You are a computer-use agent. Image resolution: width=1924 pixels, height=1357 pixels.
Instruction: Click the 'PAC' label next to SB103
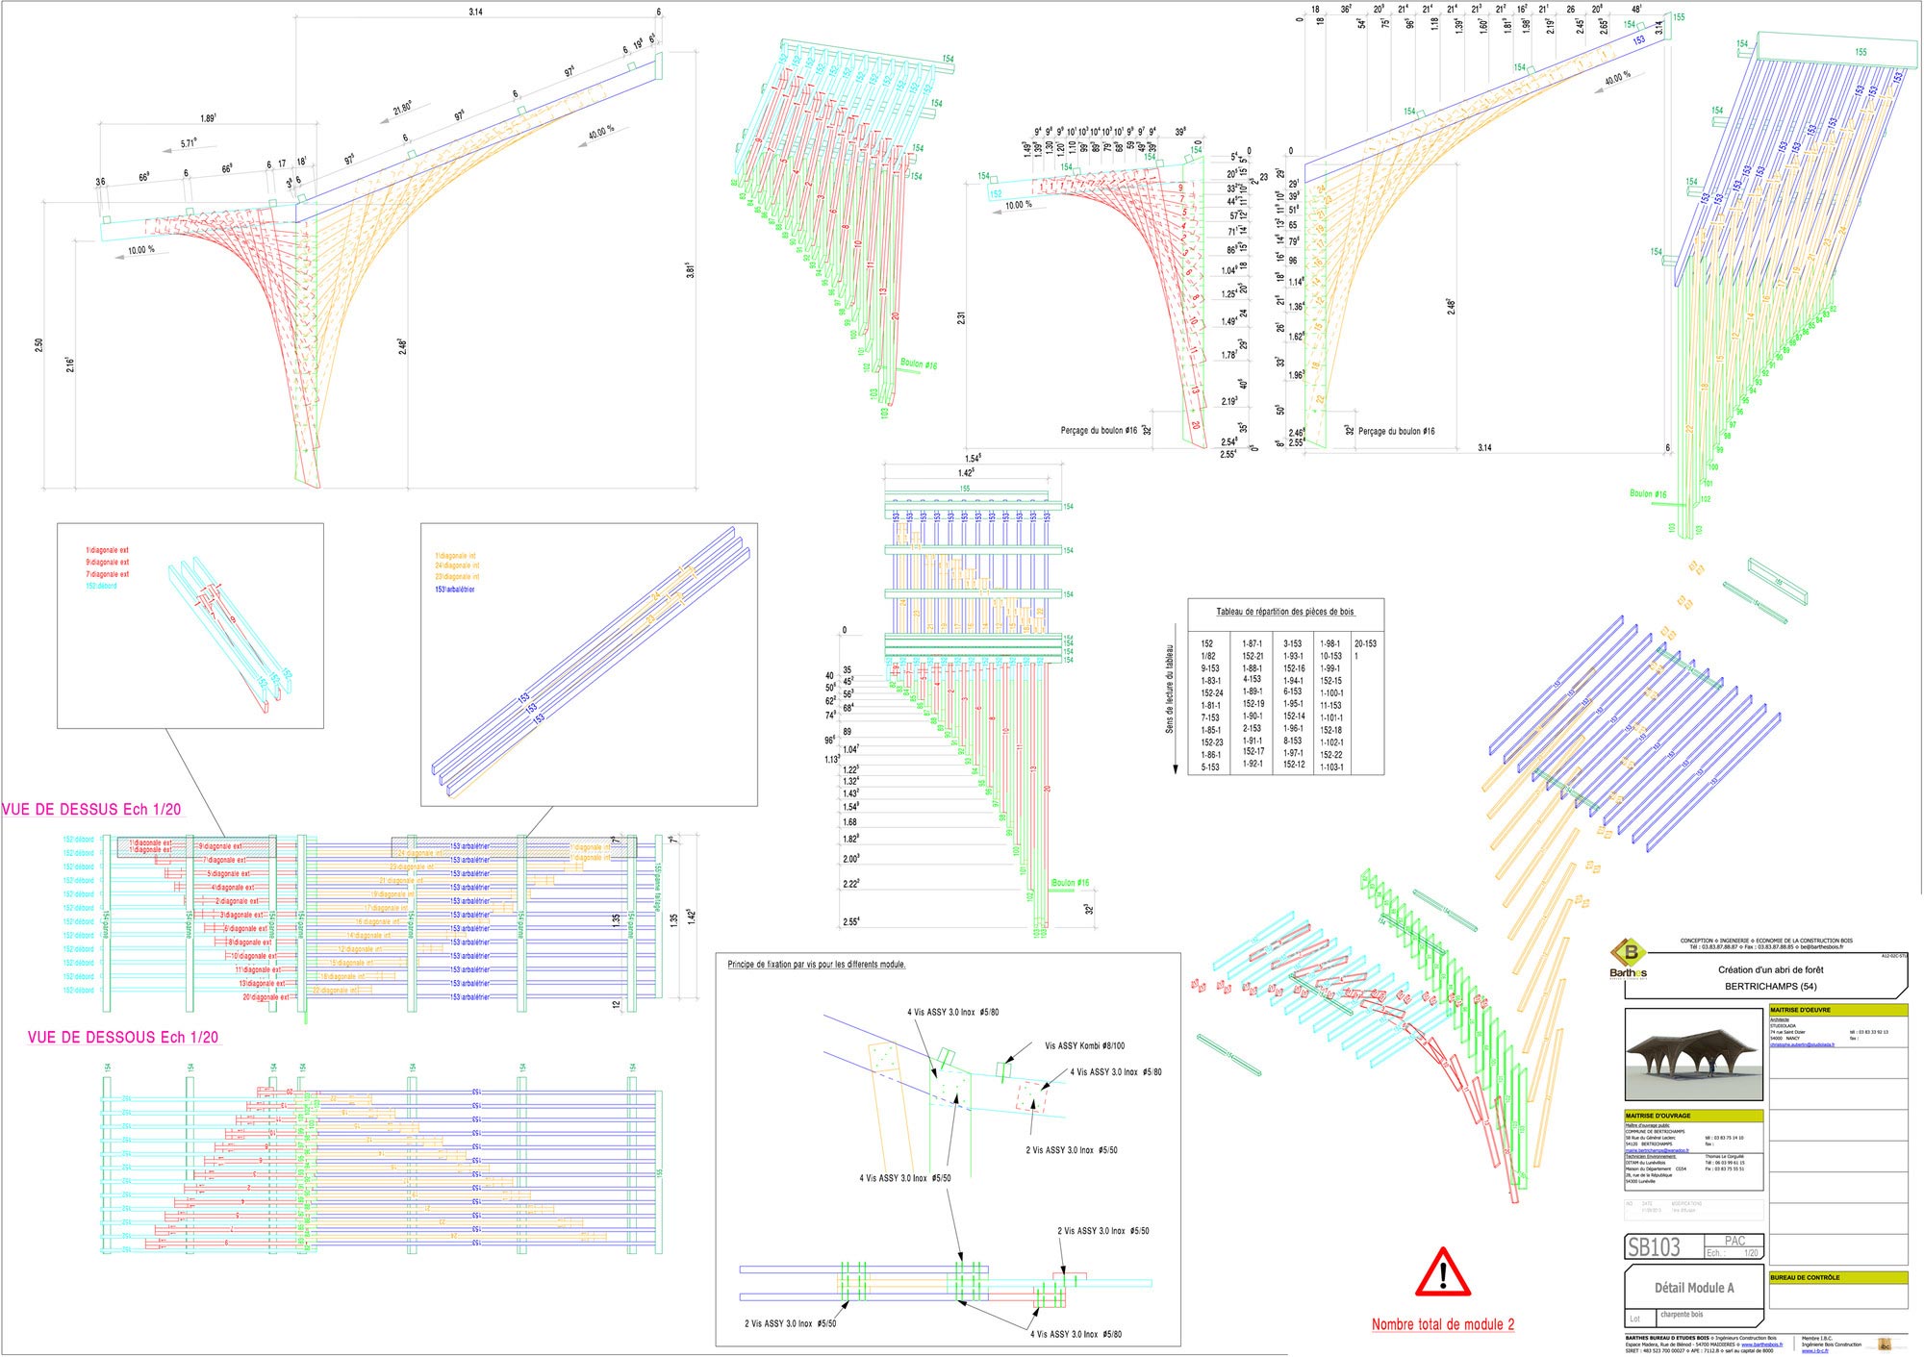(x=1734, y=1241)
